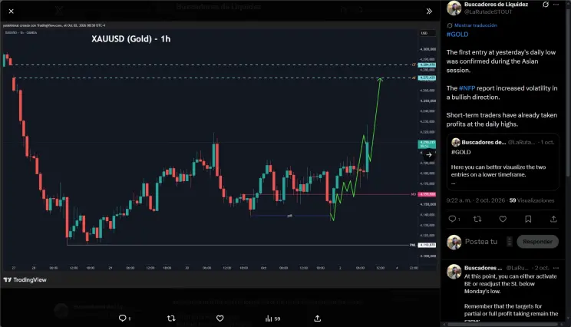Click the 2 oct. date on reply

point(542,268)
